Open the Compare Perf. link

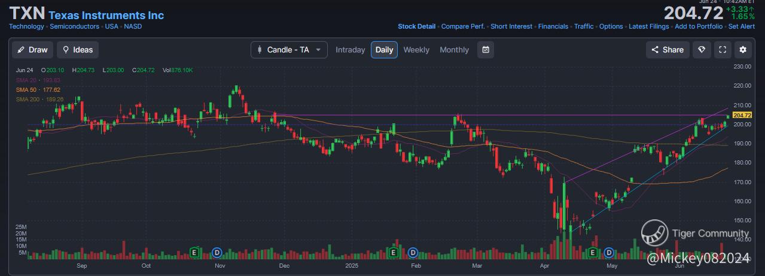[463, 27]
